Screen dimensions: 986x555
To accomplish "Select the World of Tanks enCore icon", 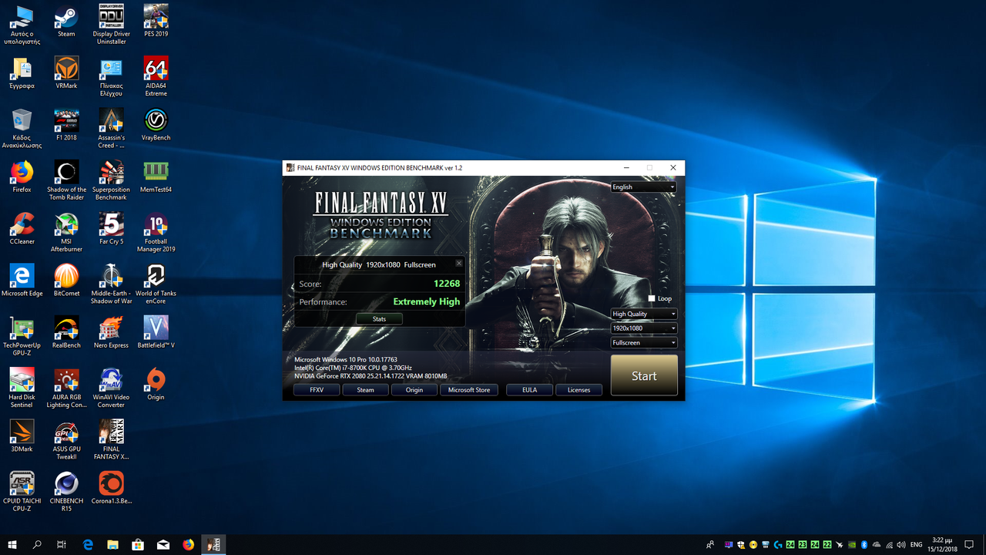I will tap(156, 284).
